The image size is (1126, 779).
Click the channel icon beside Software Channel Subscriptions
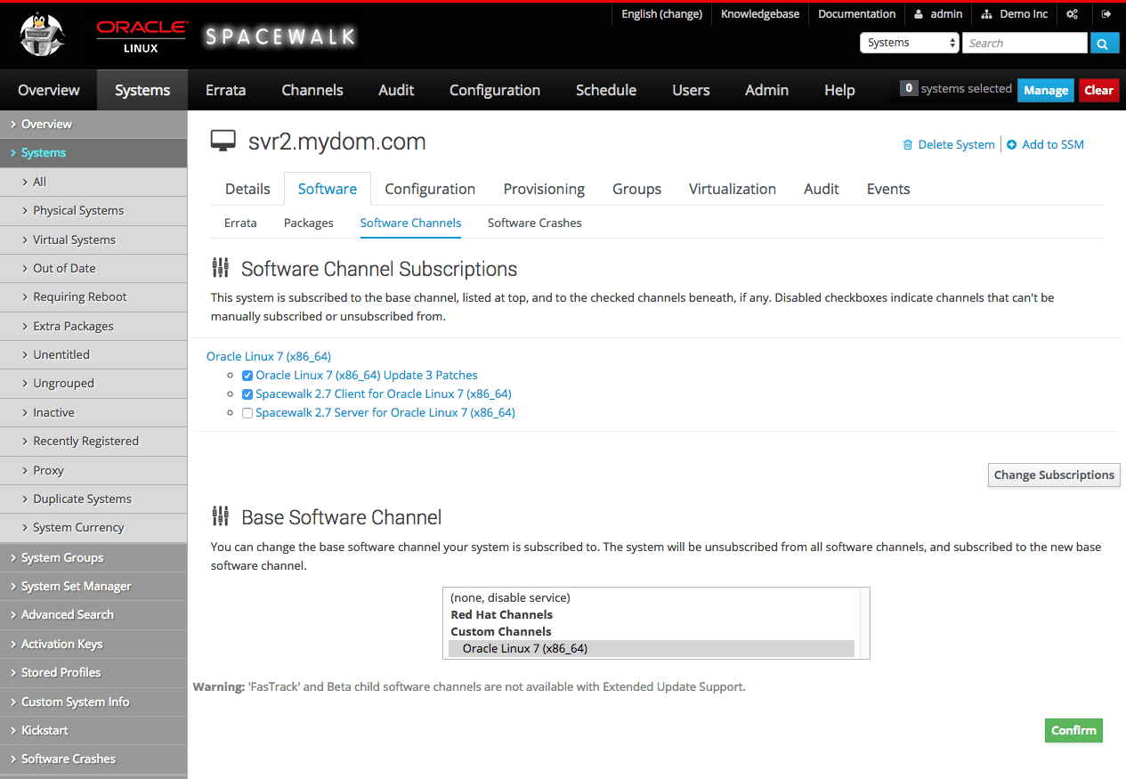pyautogui.click(x=220, y=268)
